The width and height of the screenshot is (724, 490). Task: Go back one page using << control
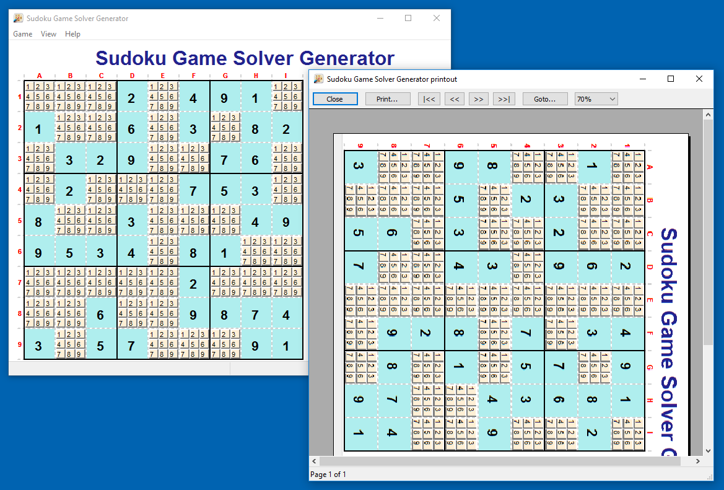454,98
